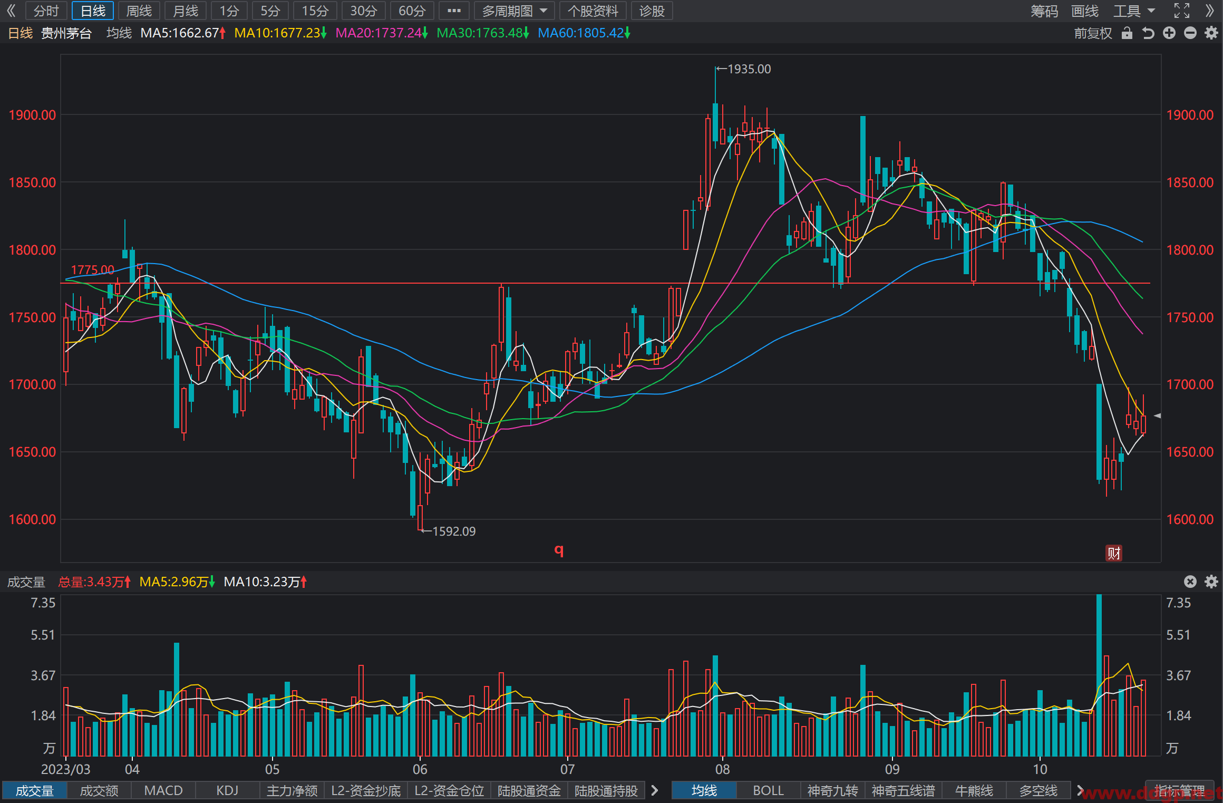Open 个股资料 stock info
The width and height of the screenshot is (1223, 803).
pyautogui.click(x=593, y=11)
